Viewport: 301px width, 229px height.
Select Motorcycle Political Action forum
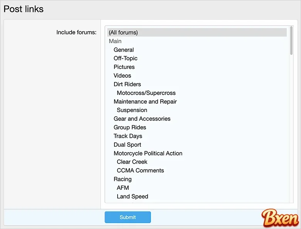point(148,153)
